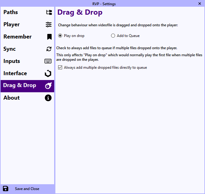Click the info circle icon beside About

pyautogui.click(x=48, y=98)
